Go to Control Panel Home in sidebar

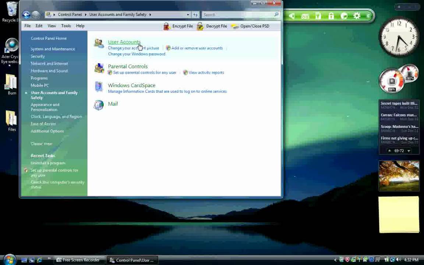[49, 38]
